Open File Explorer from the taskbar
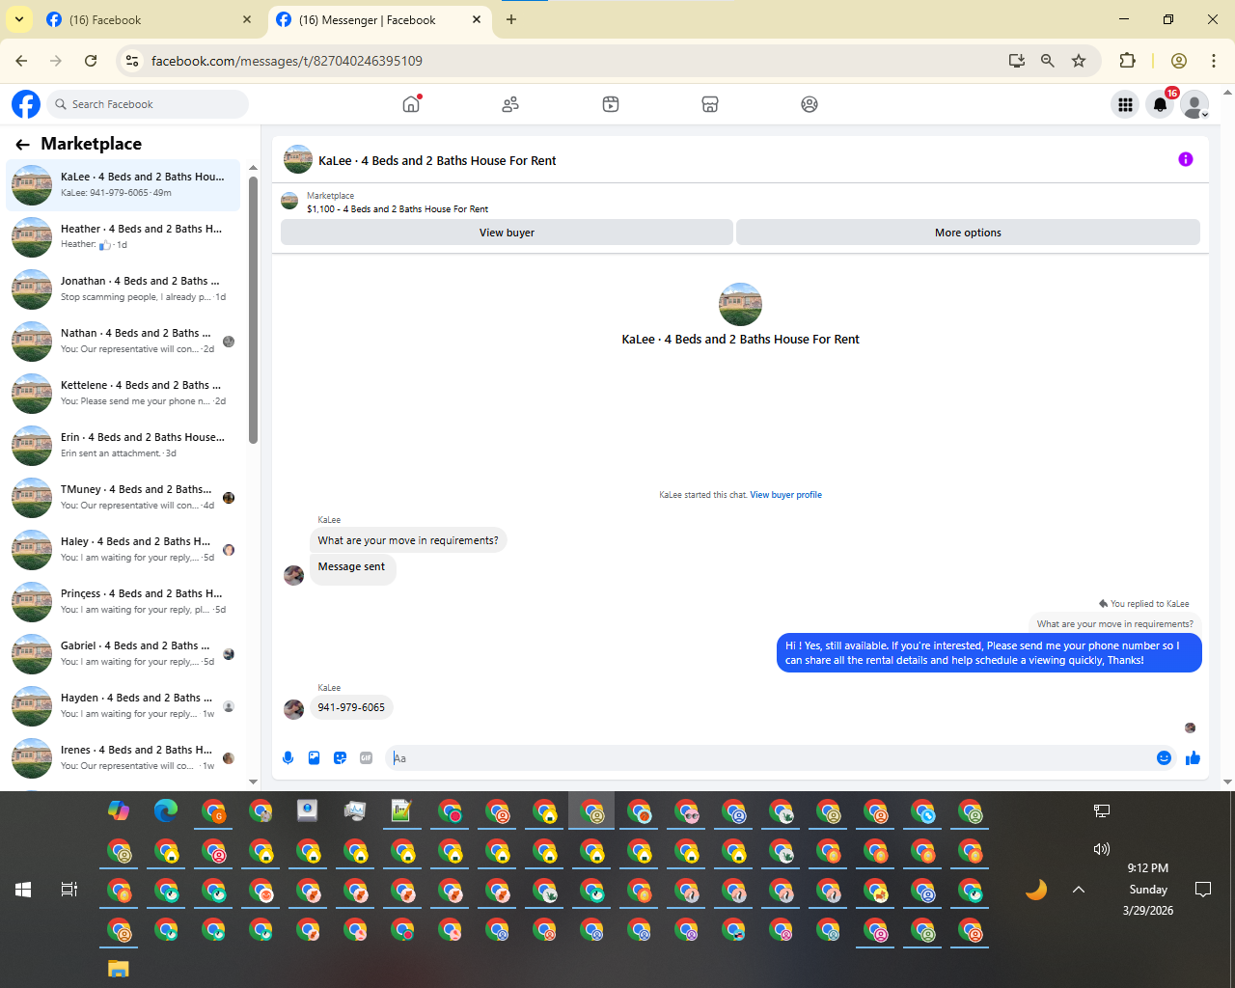This screenshot has width=1235, height=988. pos(119,970)
